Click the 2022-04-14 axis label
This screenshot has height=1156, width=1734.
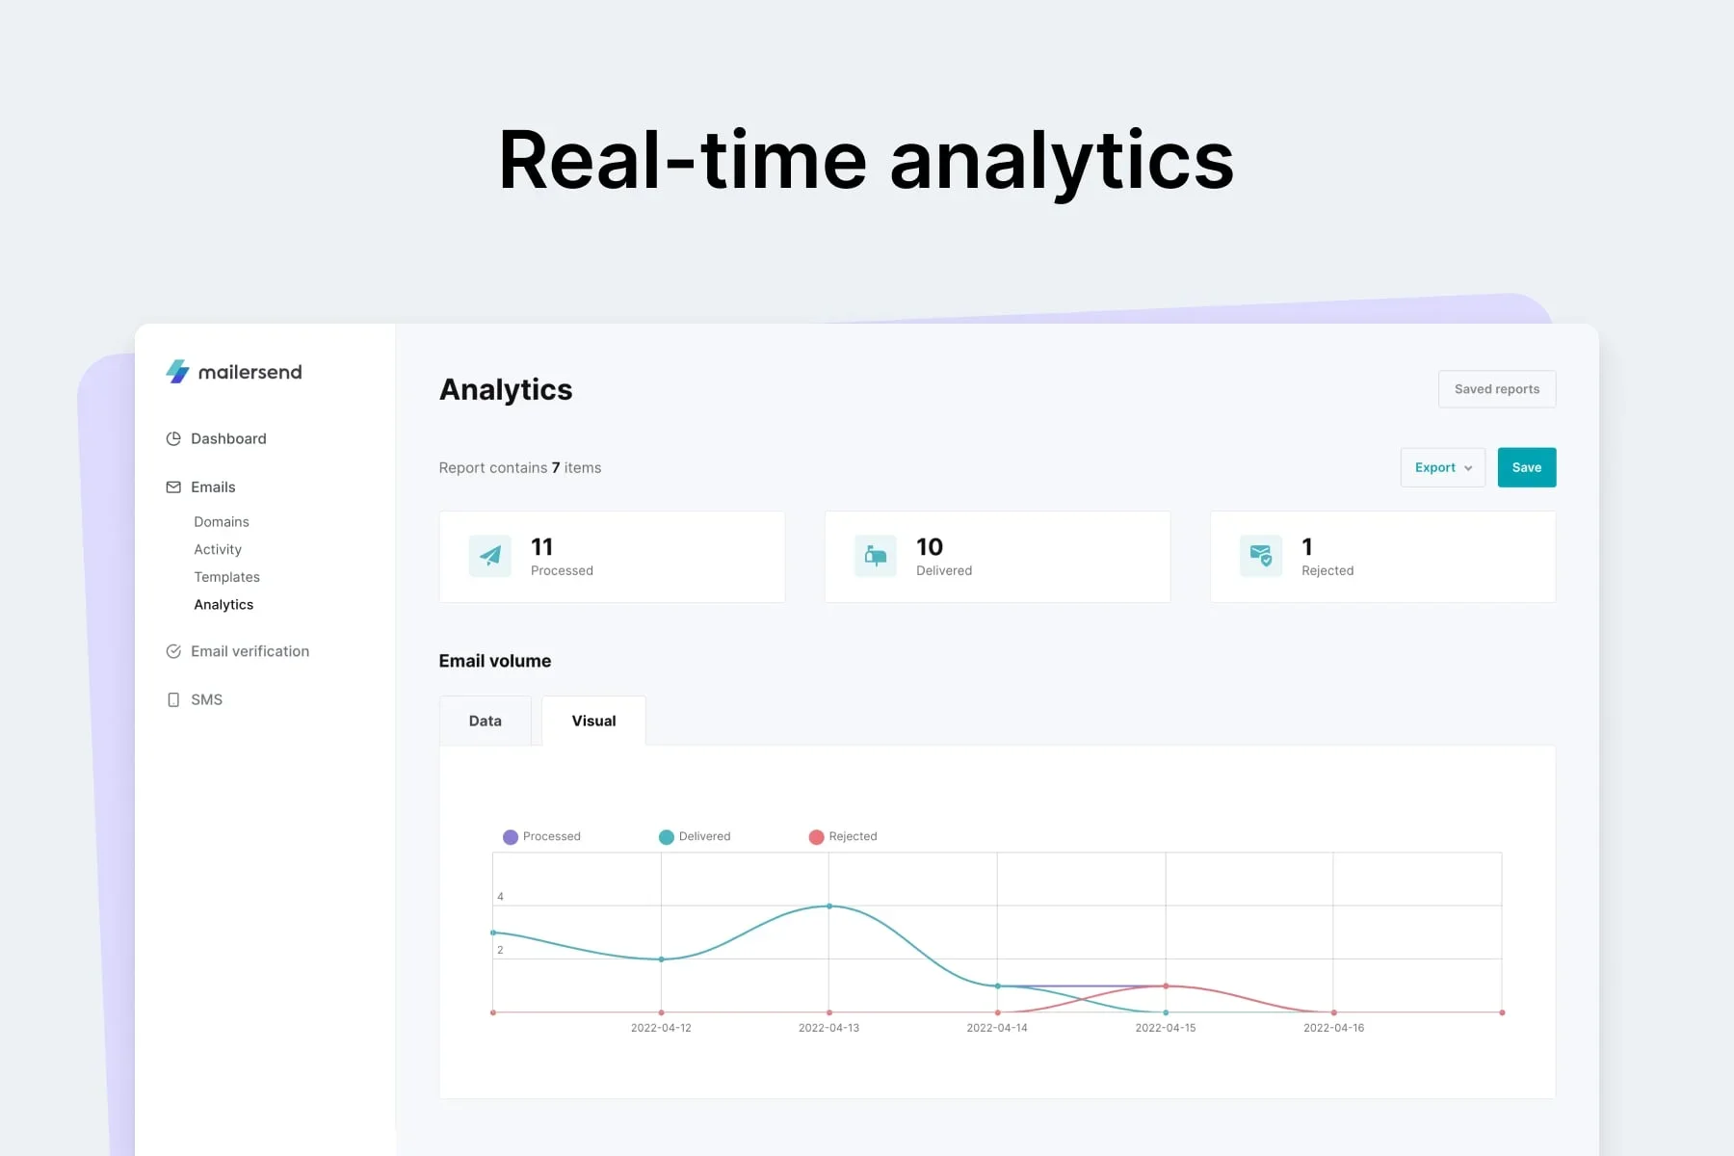pyautogui.click(x=997, y=1028)
